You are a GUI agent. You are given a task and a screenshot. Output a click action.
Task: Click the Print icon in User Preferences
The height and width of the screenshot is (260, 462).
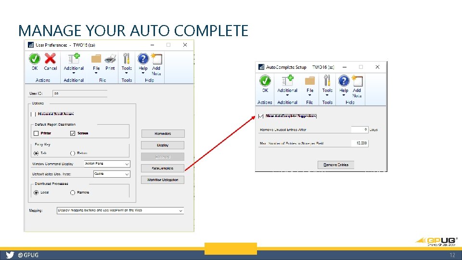click(110, 59)
